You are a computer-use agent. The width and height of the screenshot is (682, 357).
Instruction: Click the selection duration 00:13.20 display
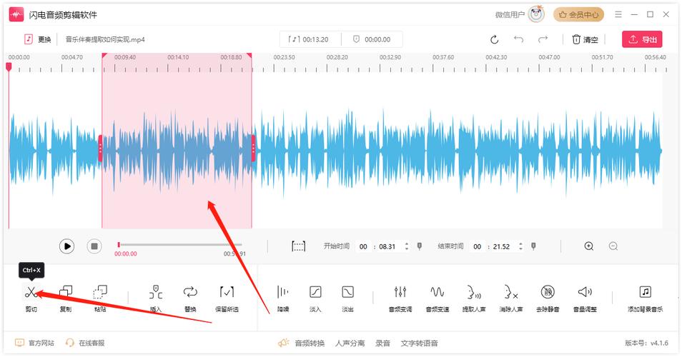[310, 39]
